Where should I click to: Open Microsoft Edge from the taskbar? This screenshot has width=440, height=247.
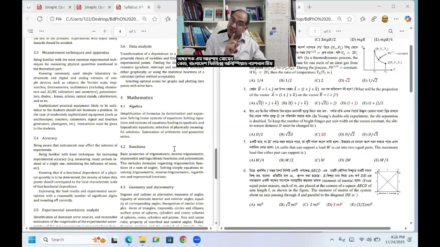pyautogui.click(x=129, y=240)
